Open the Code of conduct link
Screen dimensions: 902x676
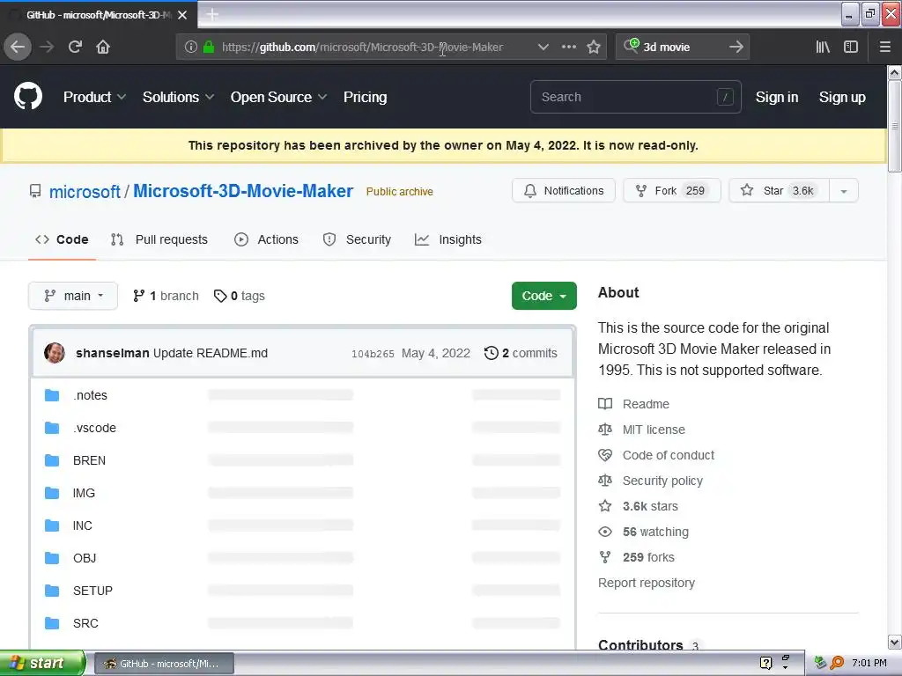click(656, 455)
